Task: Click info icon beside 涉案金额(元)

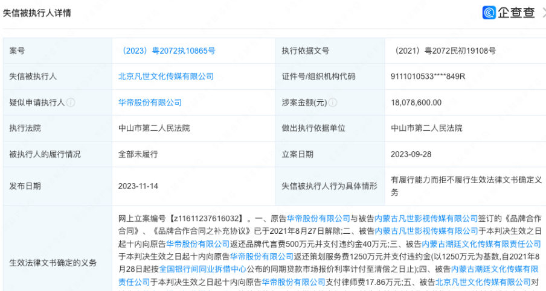Action: [x=333, y=102]
